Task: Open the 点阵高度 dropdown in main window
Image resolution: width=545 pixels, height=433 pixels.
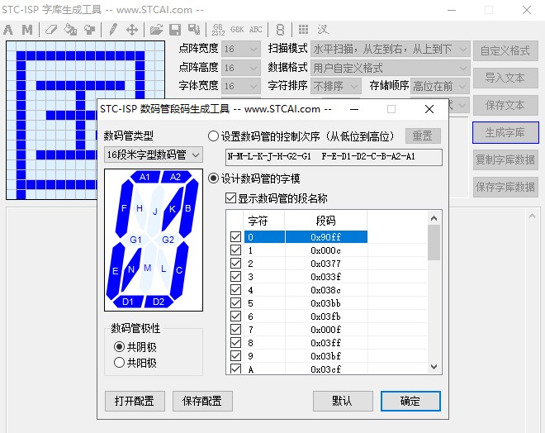Action: [x=241, y=68]
